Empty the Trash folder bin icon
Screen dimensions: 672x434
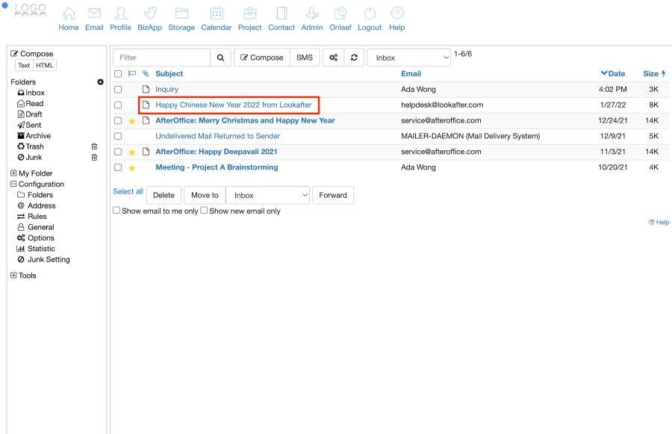[95, 147]
